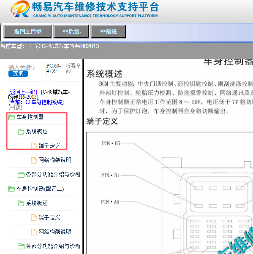Click the [C-长城汽车-哈弗H6-2013] breadcrumb text

point(39,95)
